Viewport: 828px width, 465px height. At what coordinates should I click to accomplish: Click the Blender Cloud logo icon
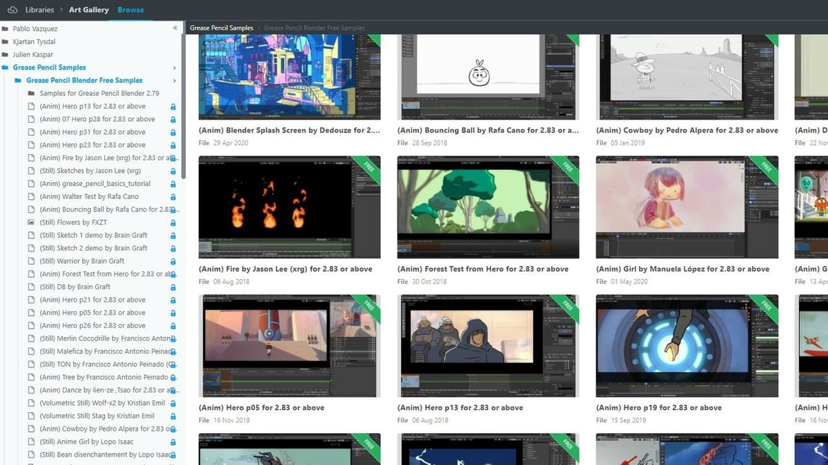[x=11, y=10]
